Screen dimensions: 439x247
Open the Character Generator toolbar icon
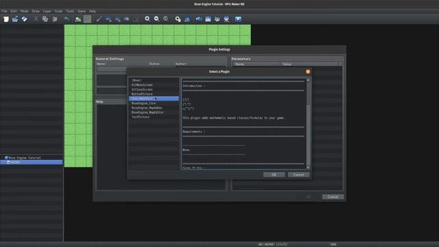[217, 19]
